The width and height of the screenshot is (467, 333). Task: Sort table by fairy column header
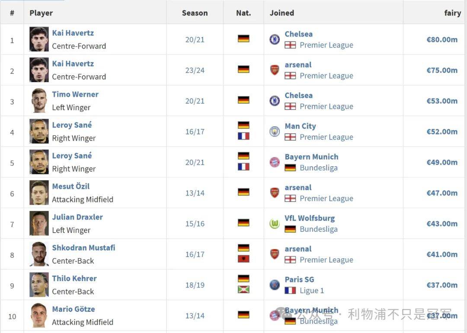tap(452, 13)
